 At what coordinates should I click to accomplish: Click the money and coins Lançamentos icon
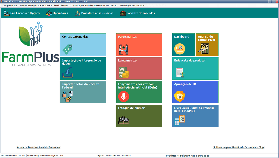[x=123, y=73]
